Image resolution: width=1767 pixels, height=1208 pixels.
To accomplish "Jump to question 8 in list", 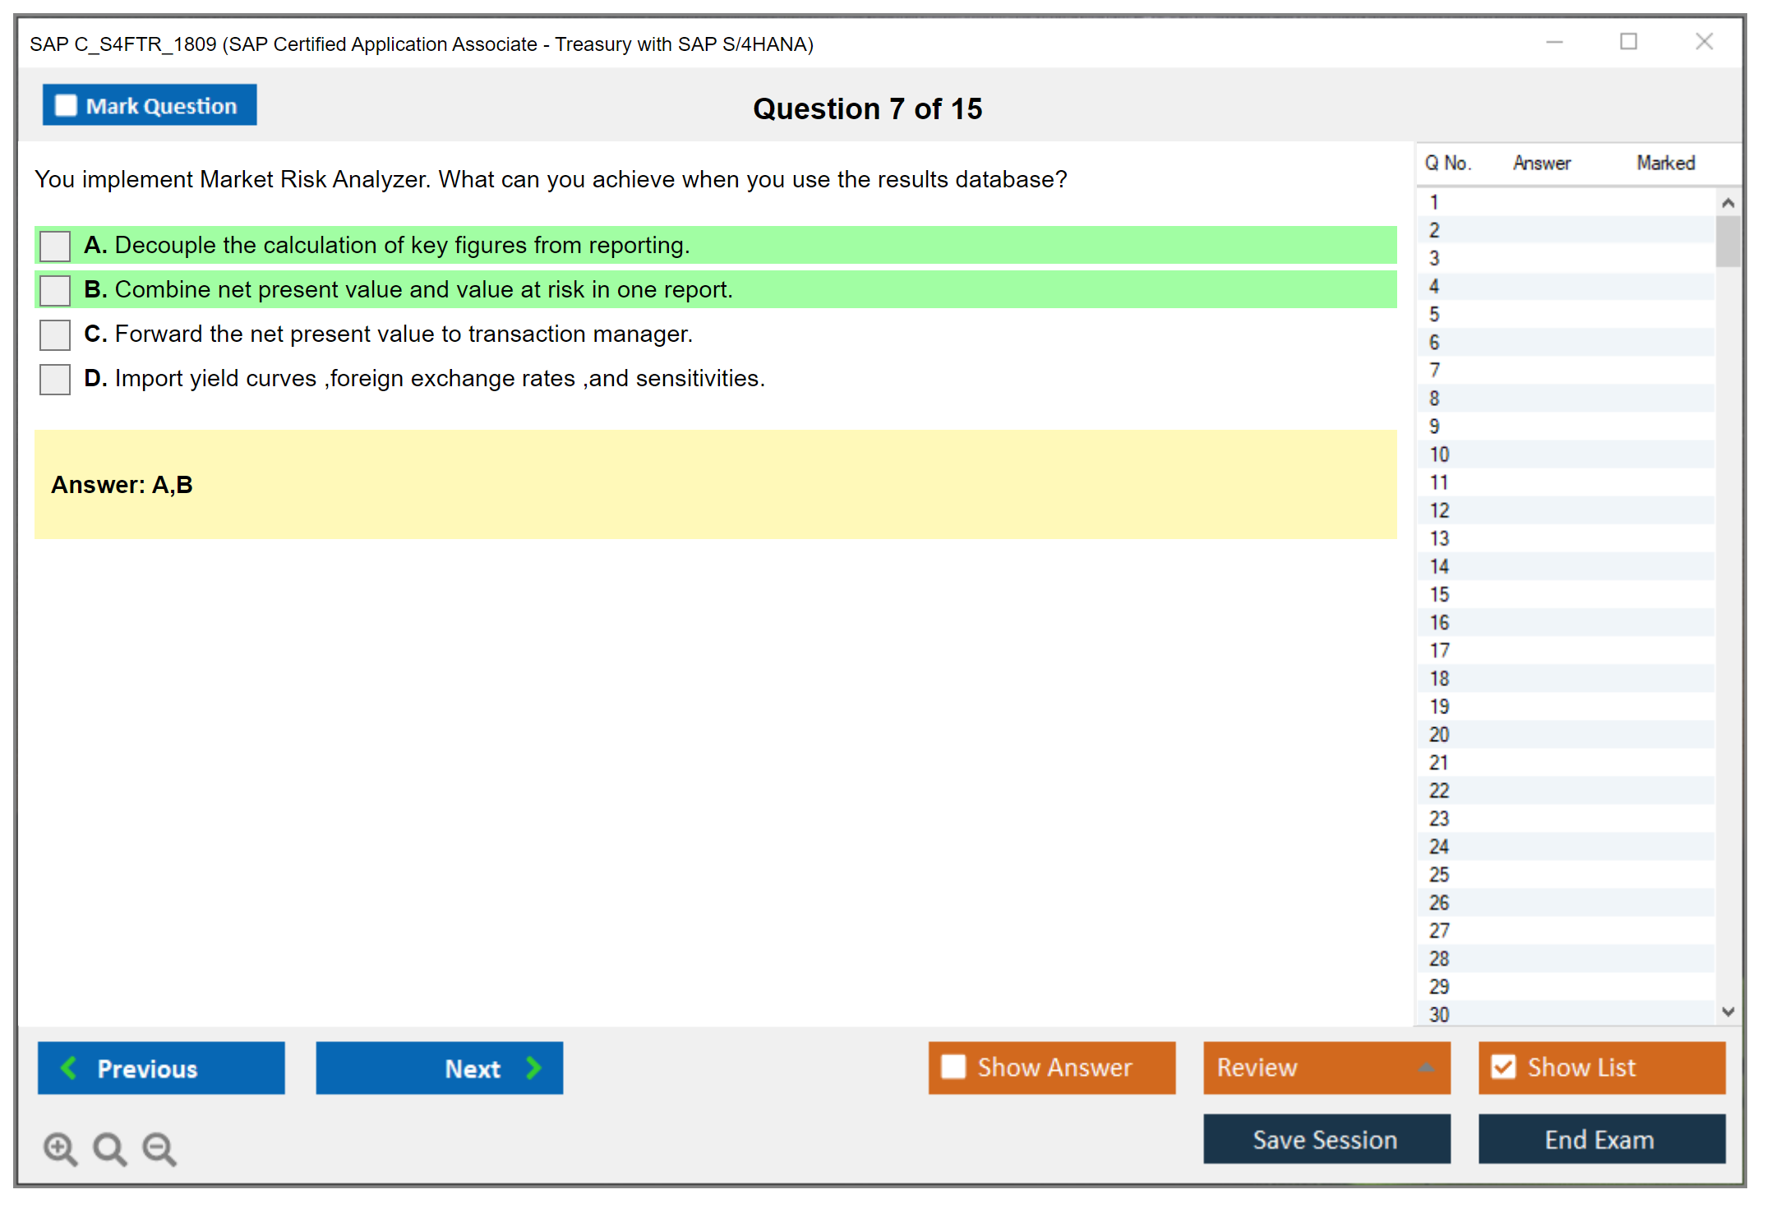I will click(1434, 399).
